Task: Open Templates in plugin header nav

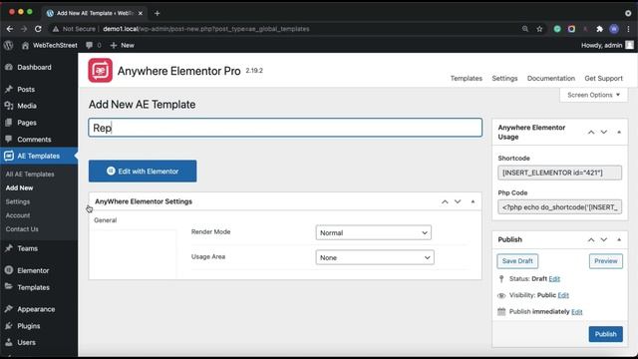Action: coord(466,78)
